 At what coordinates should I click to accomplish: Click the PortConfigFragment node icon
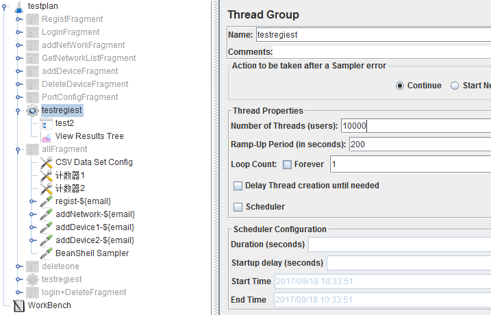tap(32, 97)
